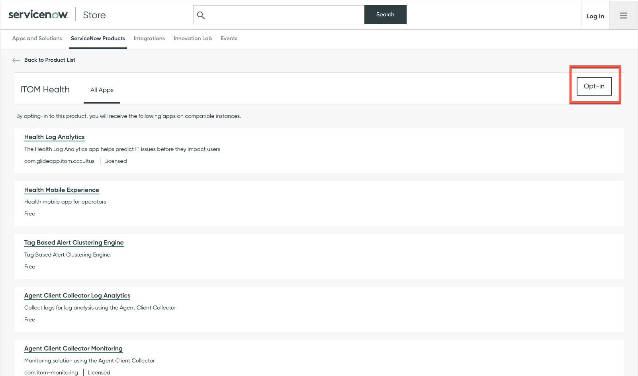This screenshot has height=376, width=638.
Task: Click 'Collect logs for log analysis' description
Action: coord(100,308)
